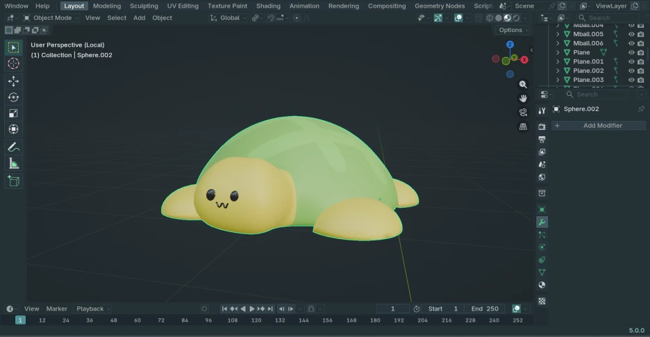
Task: Select the Move tool in the left toolbar
Action: pos(13,81)
